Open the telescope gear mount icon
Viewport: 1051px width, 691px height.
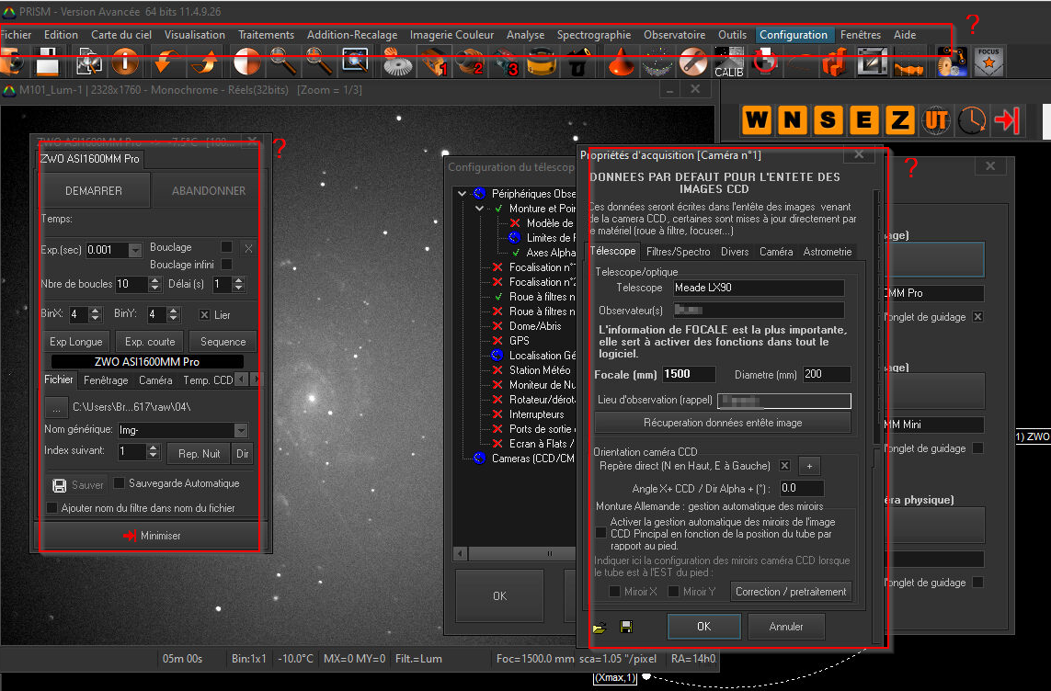[397, 62]
